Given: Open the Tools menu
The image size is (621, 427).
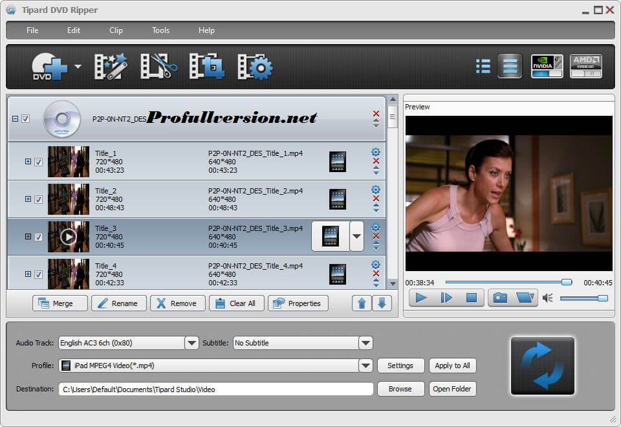Looking at the screenshot, I should pyautogui.click(x=160, y=30).
